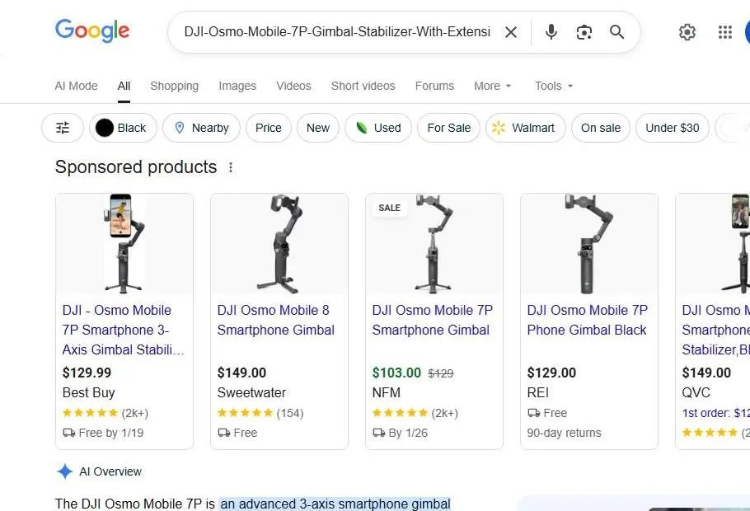Open the DJI Osmo Mobile 8 Sweetwater listing

(275, 320)
